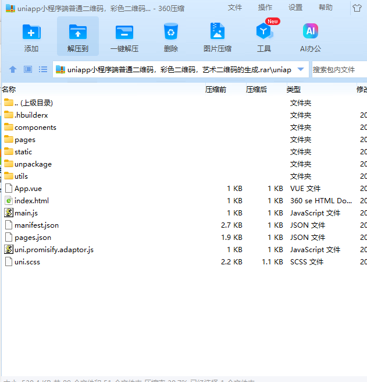Click JSON 文件 type in manifest.json row
Image resolution: width=367 pixels, height=382 pixels.
point(308,225)
